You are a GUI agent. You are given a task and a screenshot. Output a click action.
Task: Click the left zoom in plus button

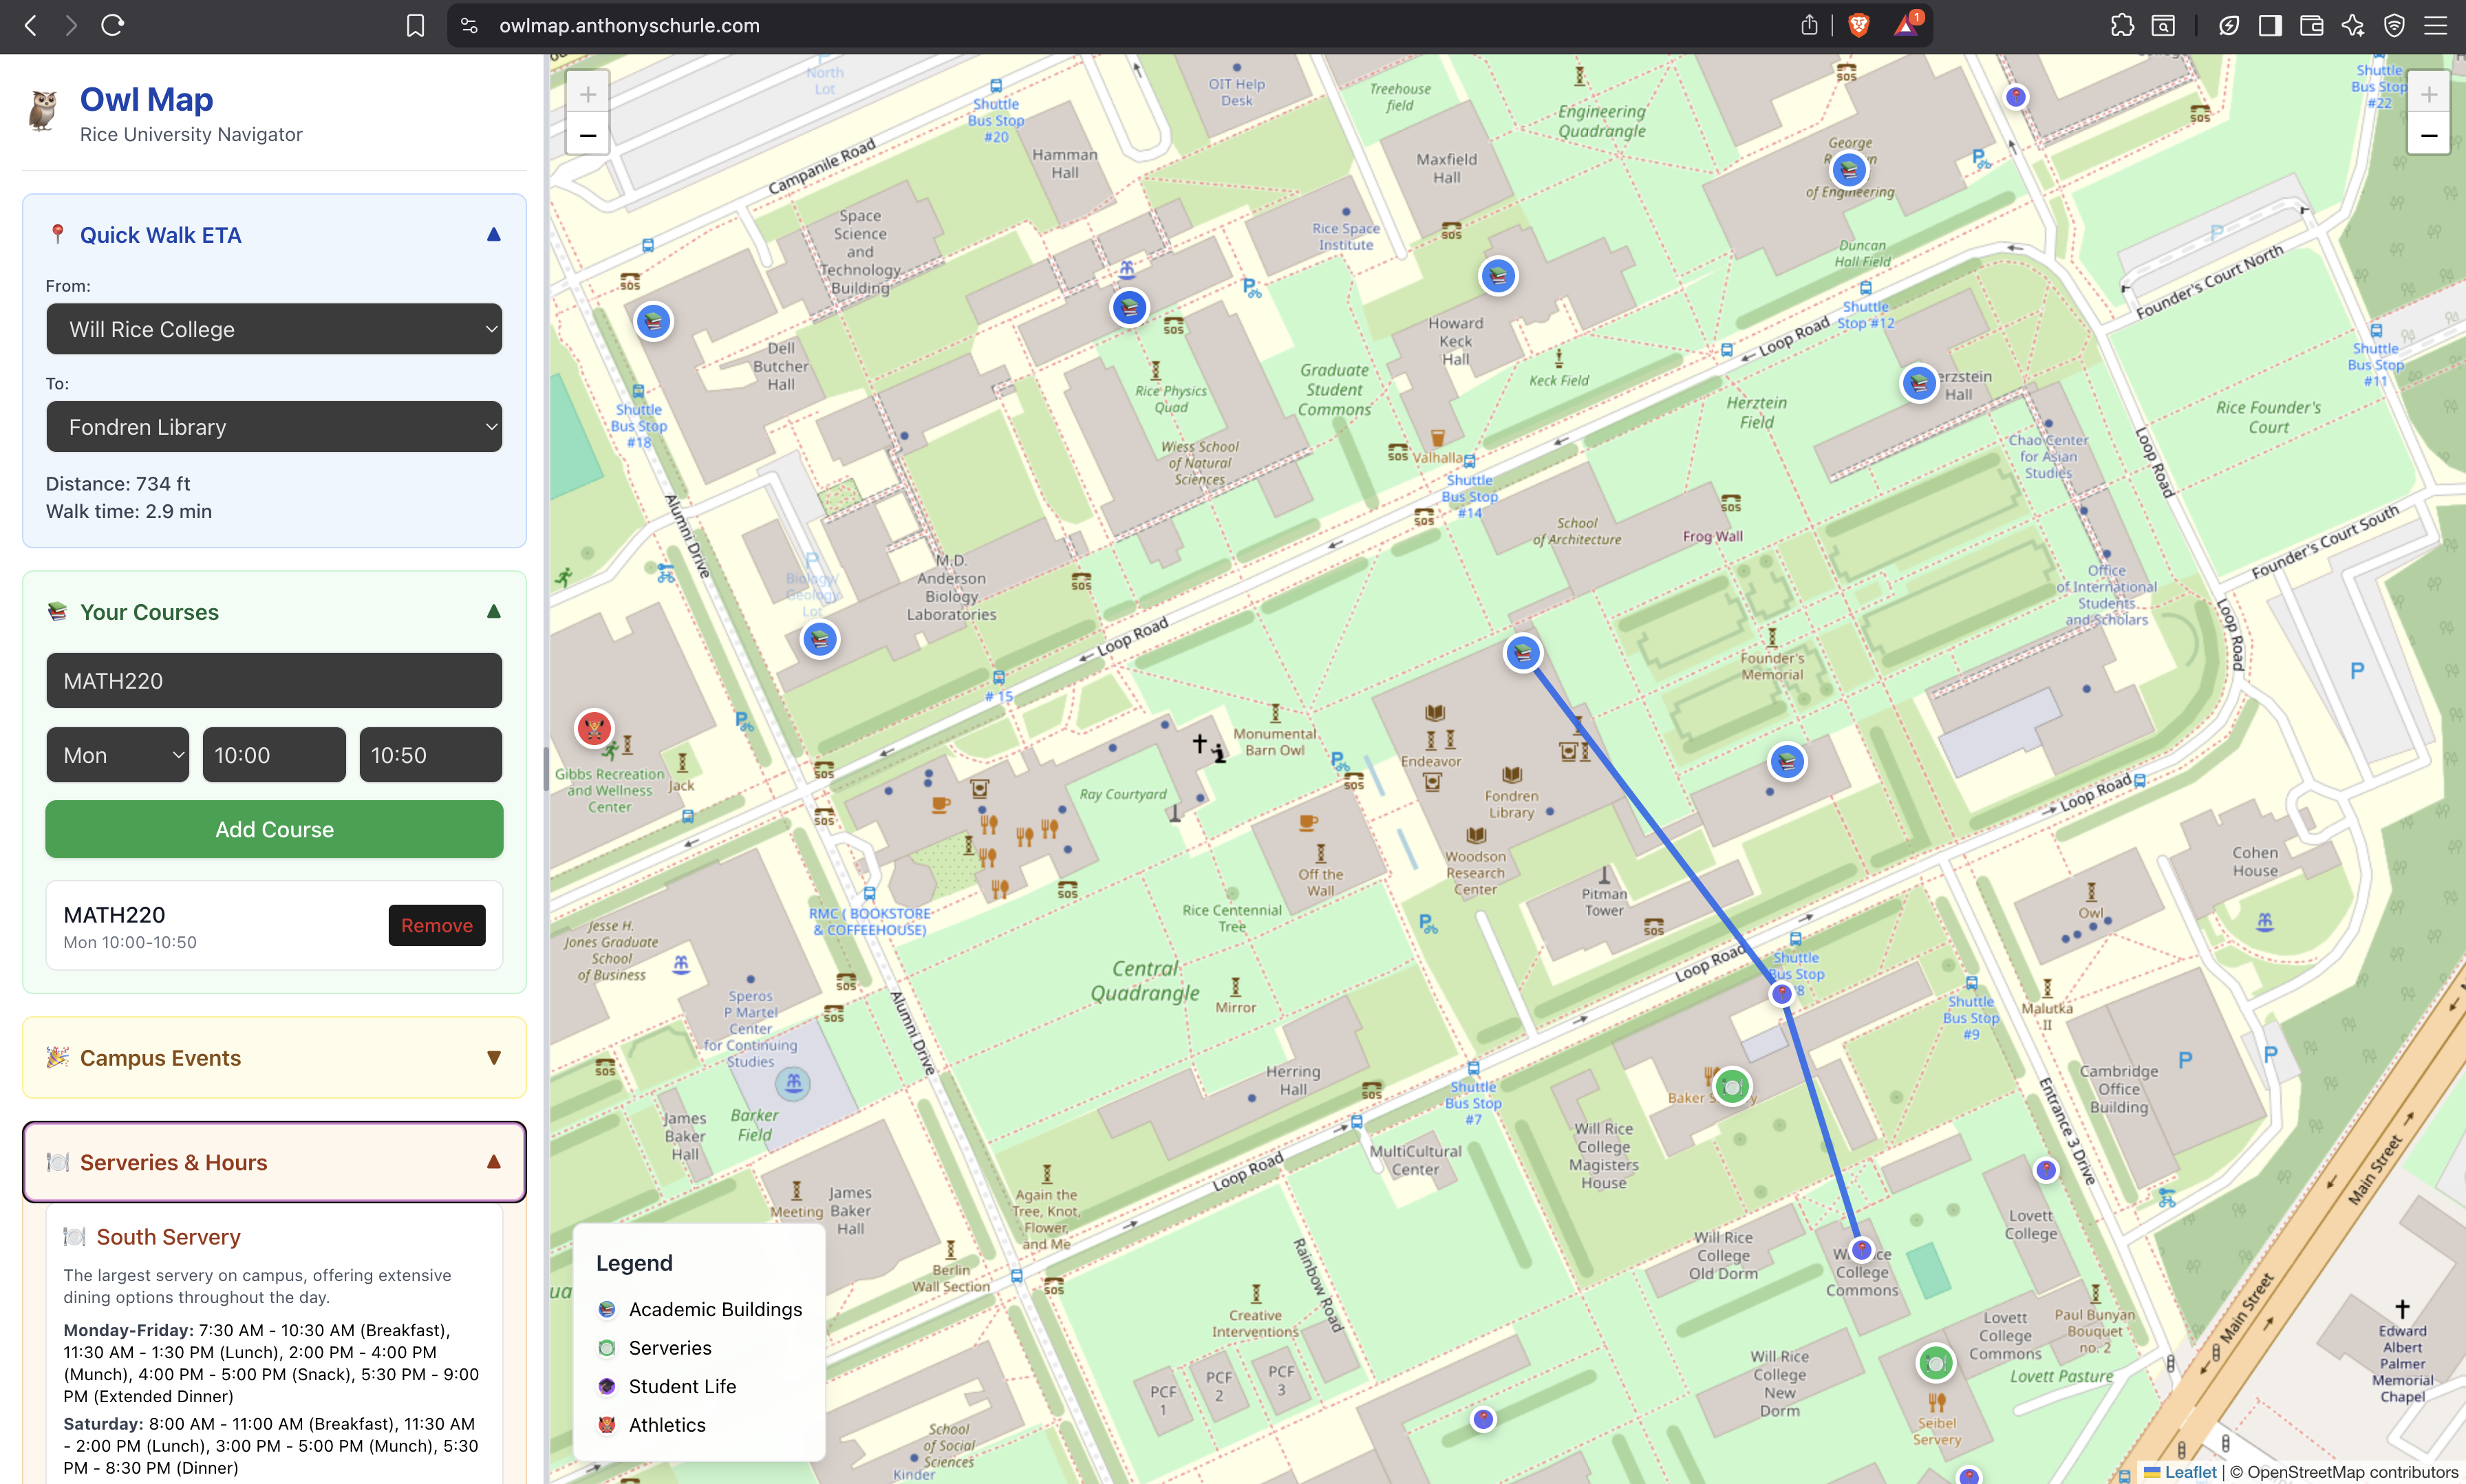[587, 94]
